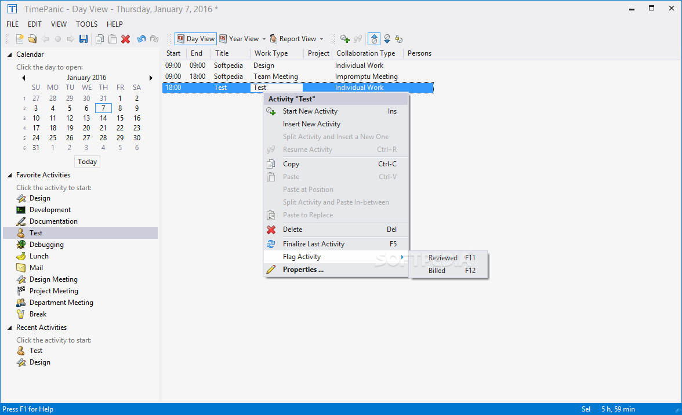Open the Report View
Screen dimensions: 682x415
point(293,39)
